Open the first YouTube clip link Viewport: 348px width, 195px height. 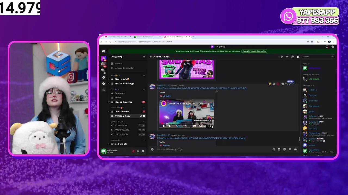[x=202, y=88]
